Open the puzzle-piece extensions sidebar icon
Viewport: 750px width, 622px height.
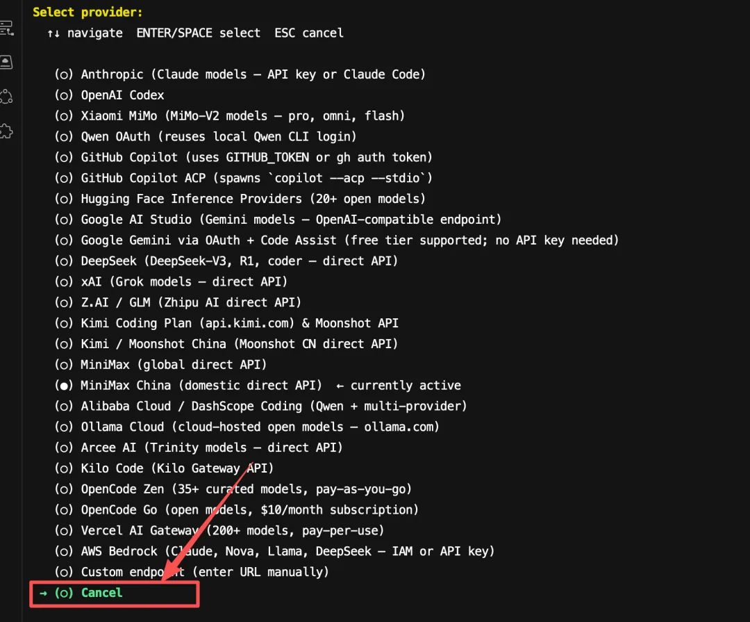(6, 131)
